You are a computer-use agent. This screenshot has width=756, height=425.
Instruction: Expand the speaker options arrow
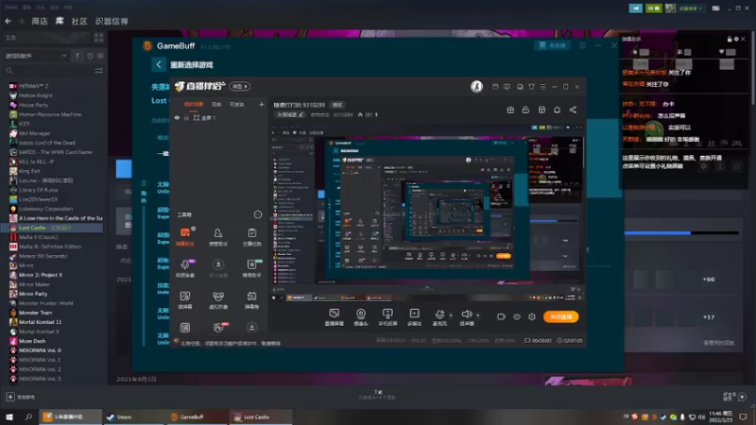(x=478, y=315)
